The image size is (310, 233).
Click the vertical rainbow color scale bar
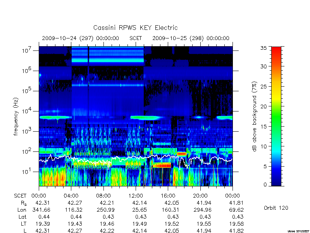pyautogui.click(x=276, y=116)
